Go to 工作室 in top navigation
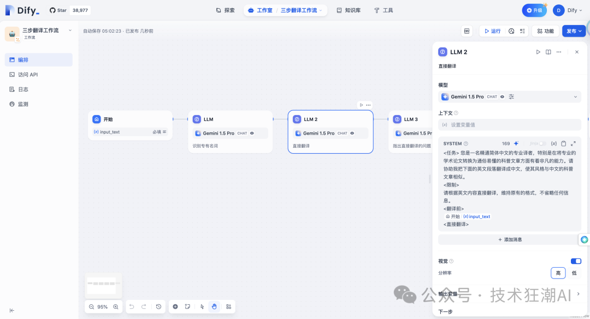Screen dimensions: 590x319 click(x=261, y=10)
